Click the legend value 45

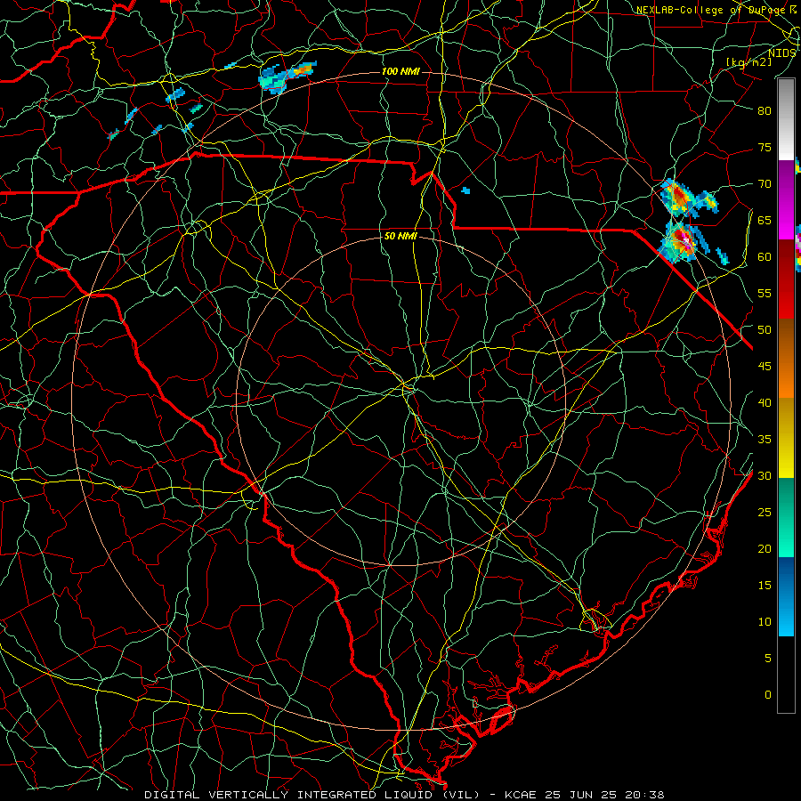click(x=765, y=367)
